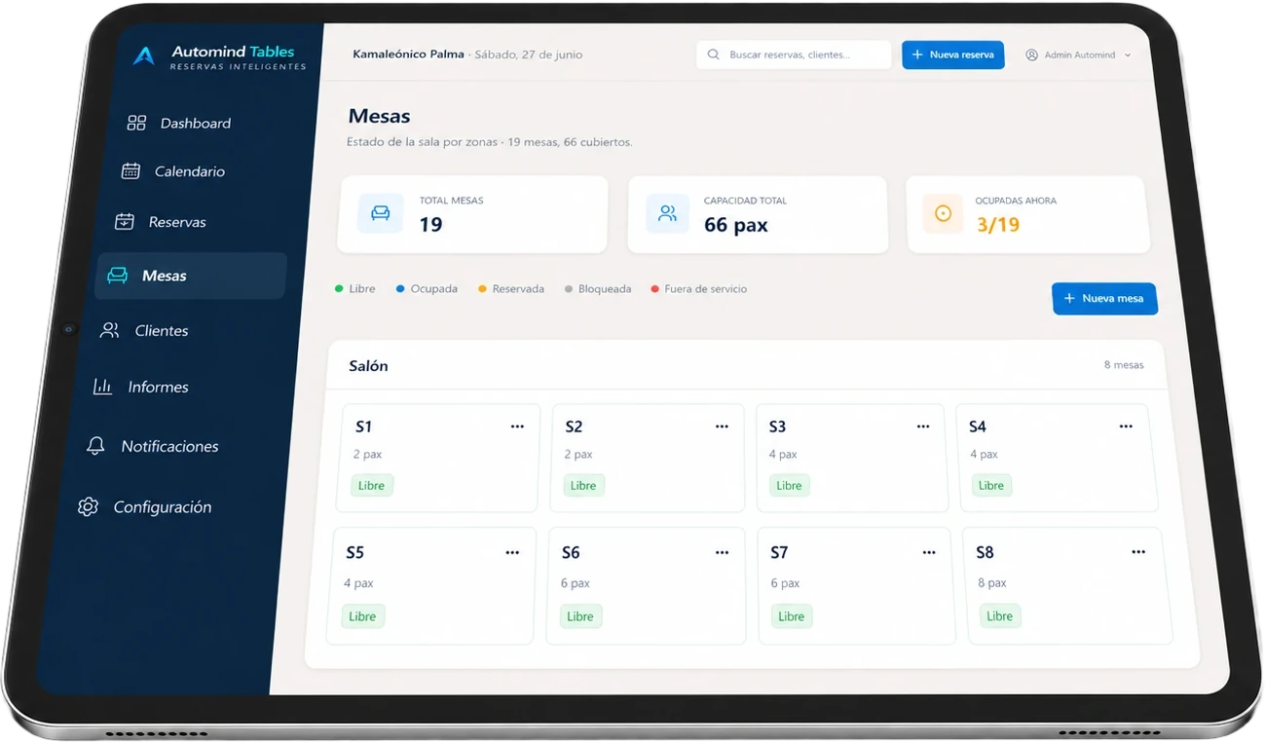Create a Nueva reserva
Viewport: 1265px width, 742px height.
pyautogui.click(x=952, y=55)
